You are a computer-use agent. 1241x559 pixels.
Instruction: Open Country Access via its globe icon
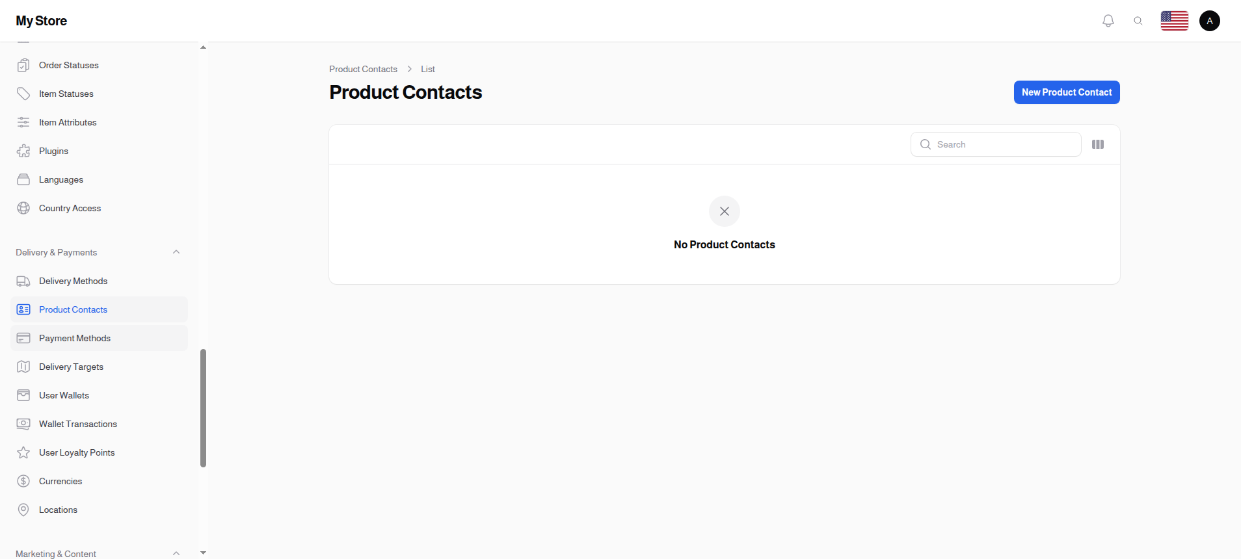[x=23, y=208]
